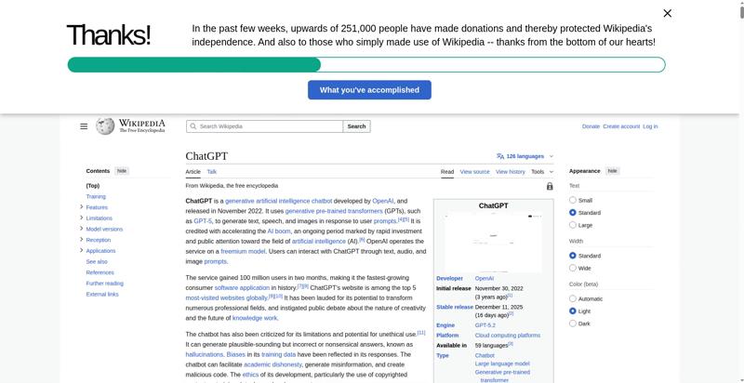The width and height of the screenshot is (744, 383).
Task: Open the Tools dropdown menu
Action: click(x=540, y=172)
